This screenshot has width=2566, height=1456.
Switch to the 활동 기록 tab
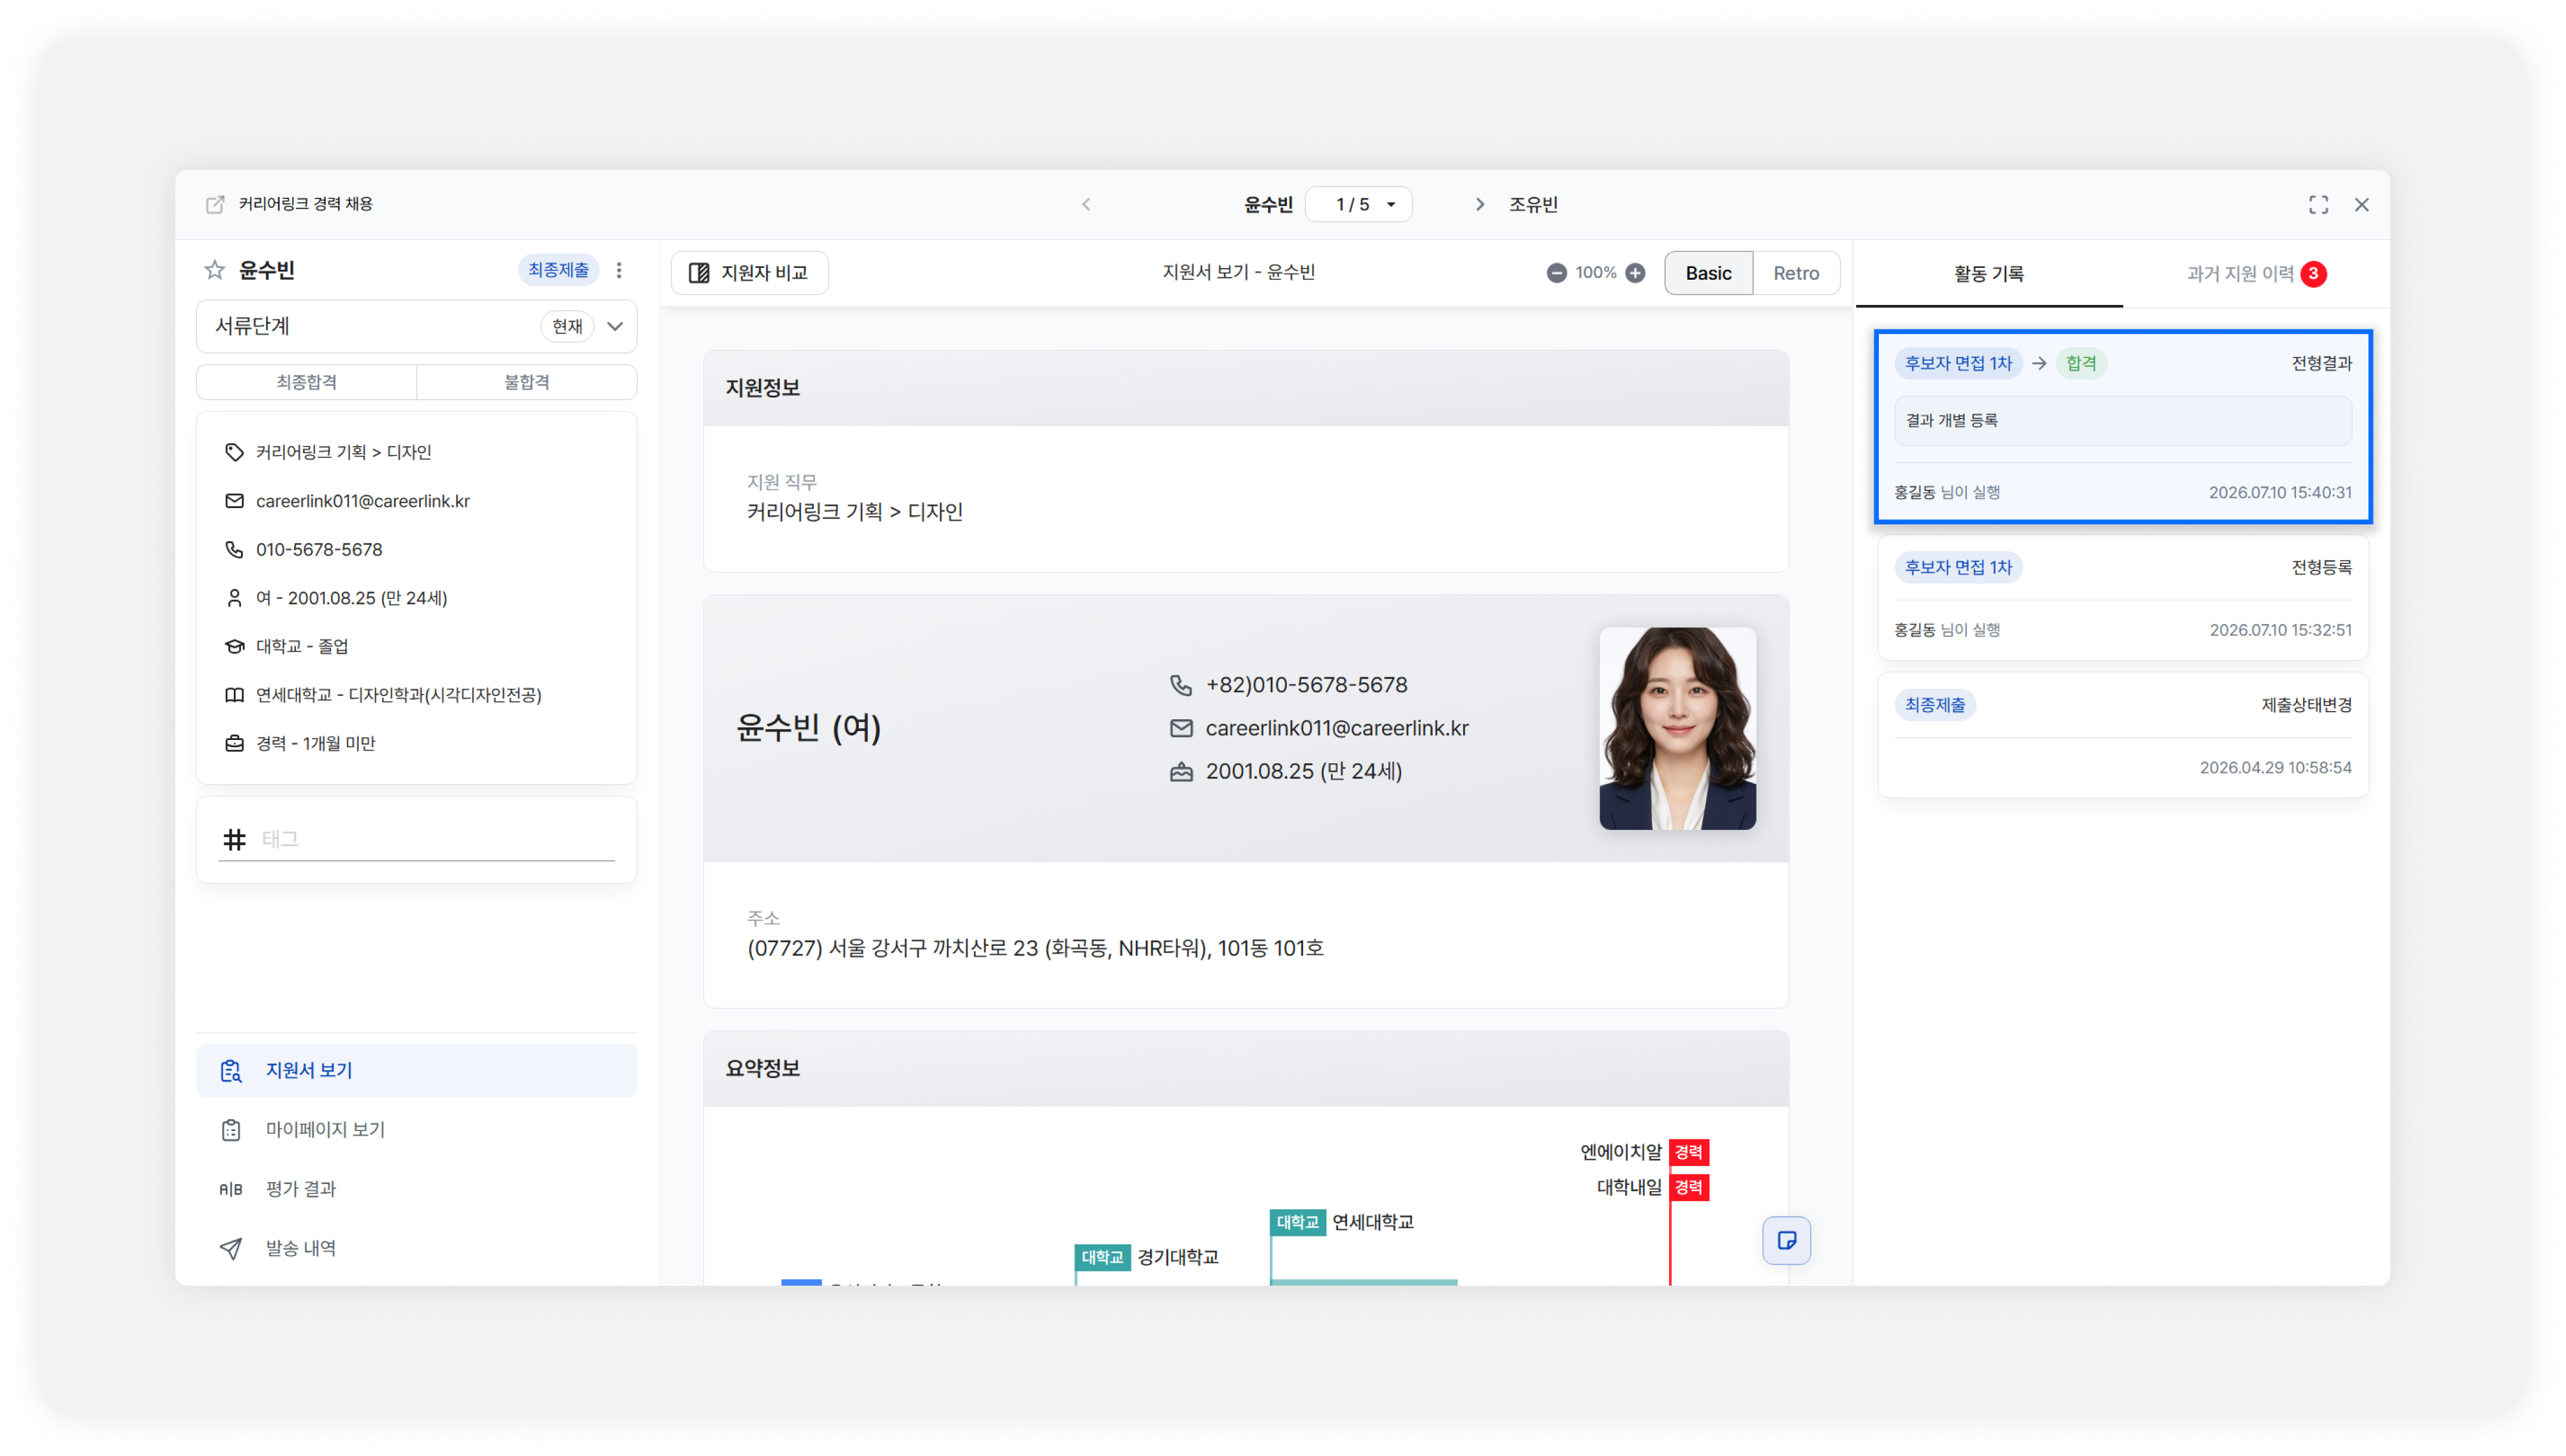tap(1988, 274)
